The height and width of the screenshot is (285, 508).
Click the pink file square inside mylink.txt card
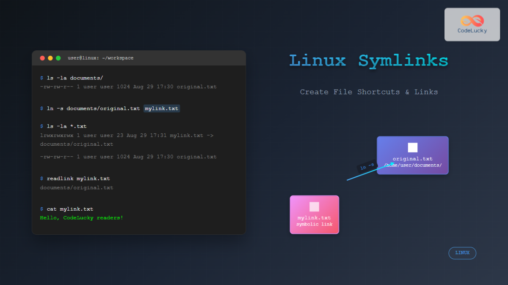coord(314,206)
